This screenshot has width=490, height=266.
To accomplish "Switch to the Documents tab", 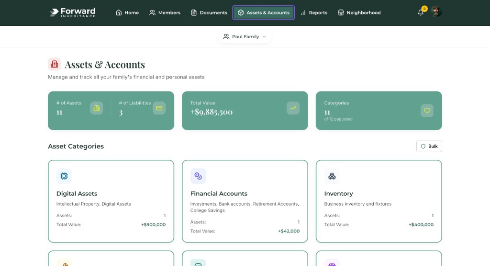I will click(x=209, y=12).
